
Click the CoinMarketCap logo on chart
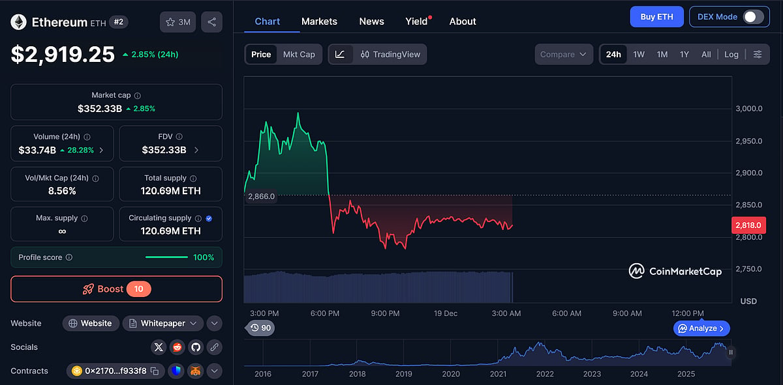pos(675,271)
